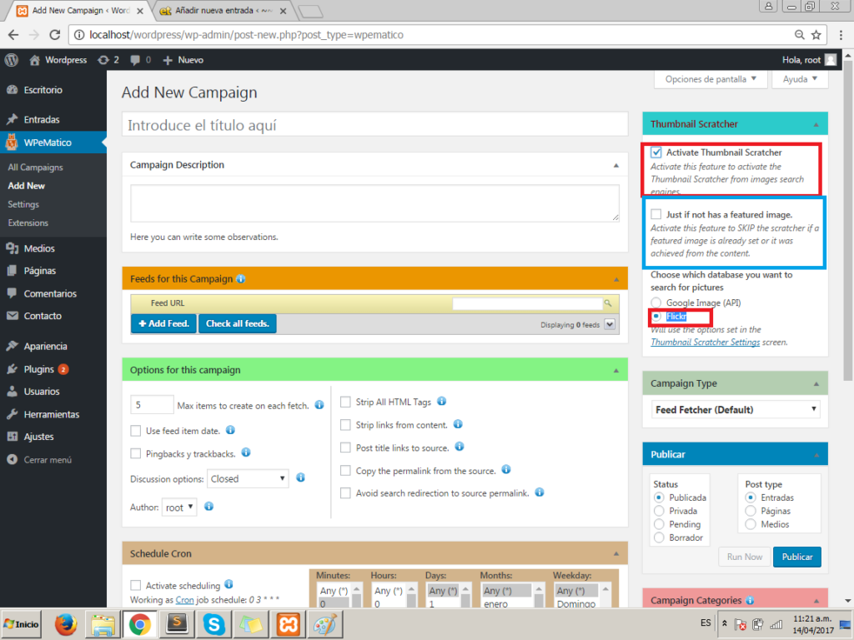
Task: Show info for Max items to create
Action: (319, 405)
